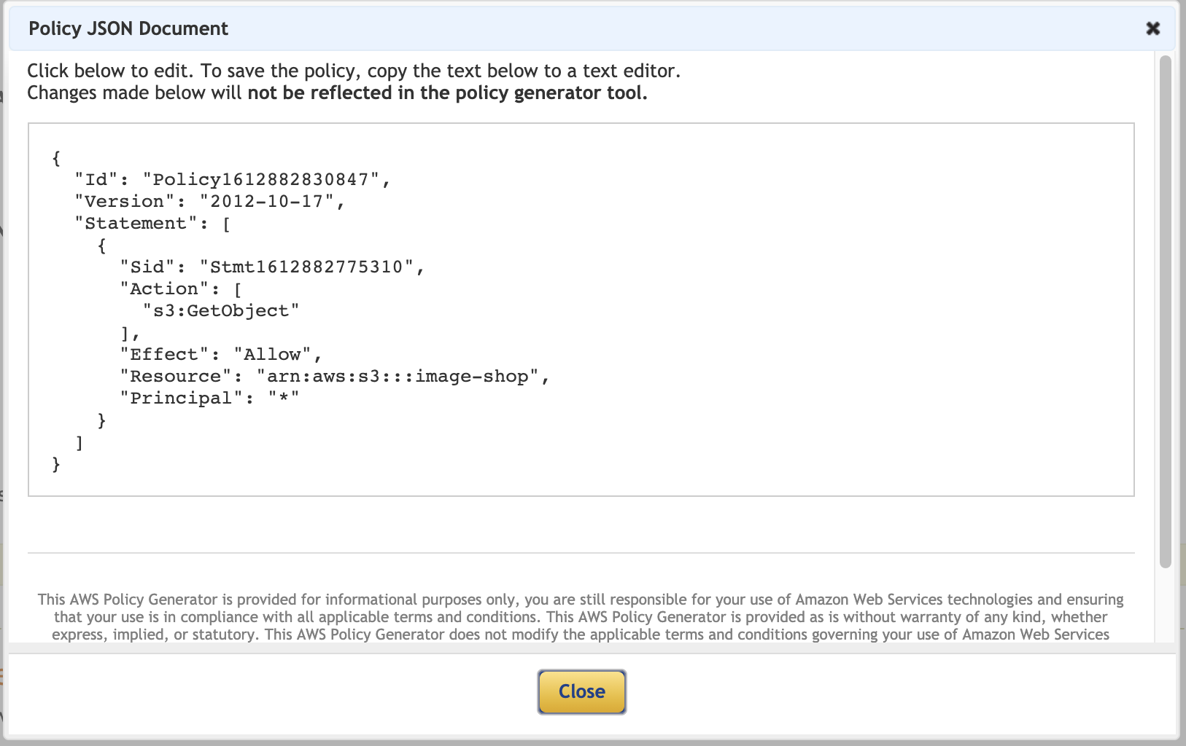
Task: Close the dialog with the X icon
Action: [x=1152, y=28]
